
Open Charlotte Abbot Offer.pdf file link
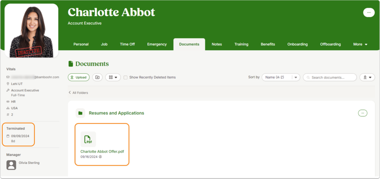(102, 151)
